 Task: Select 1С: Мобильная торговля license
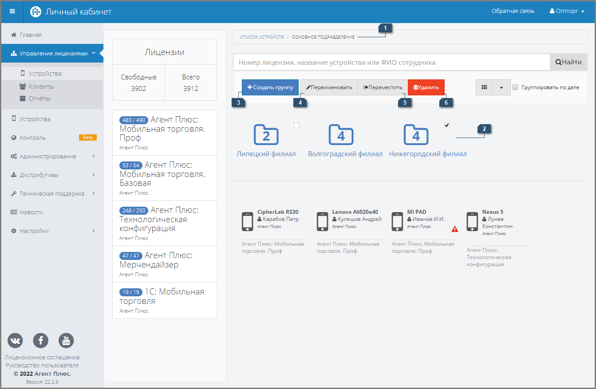(165, 301)
